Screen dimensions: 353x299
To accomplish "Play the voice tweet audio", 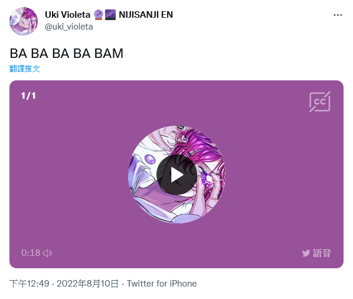I will [177, 175].
